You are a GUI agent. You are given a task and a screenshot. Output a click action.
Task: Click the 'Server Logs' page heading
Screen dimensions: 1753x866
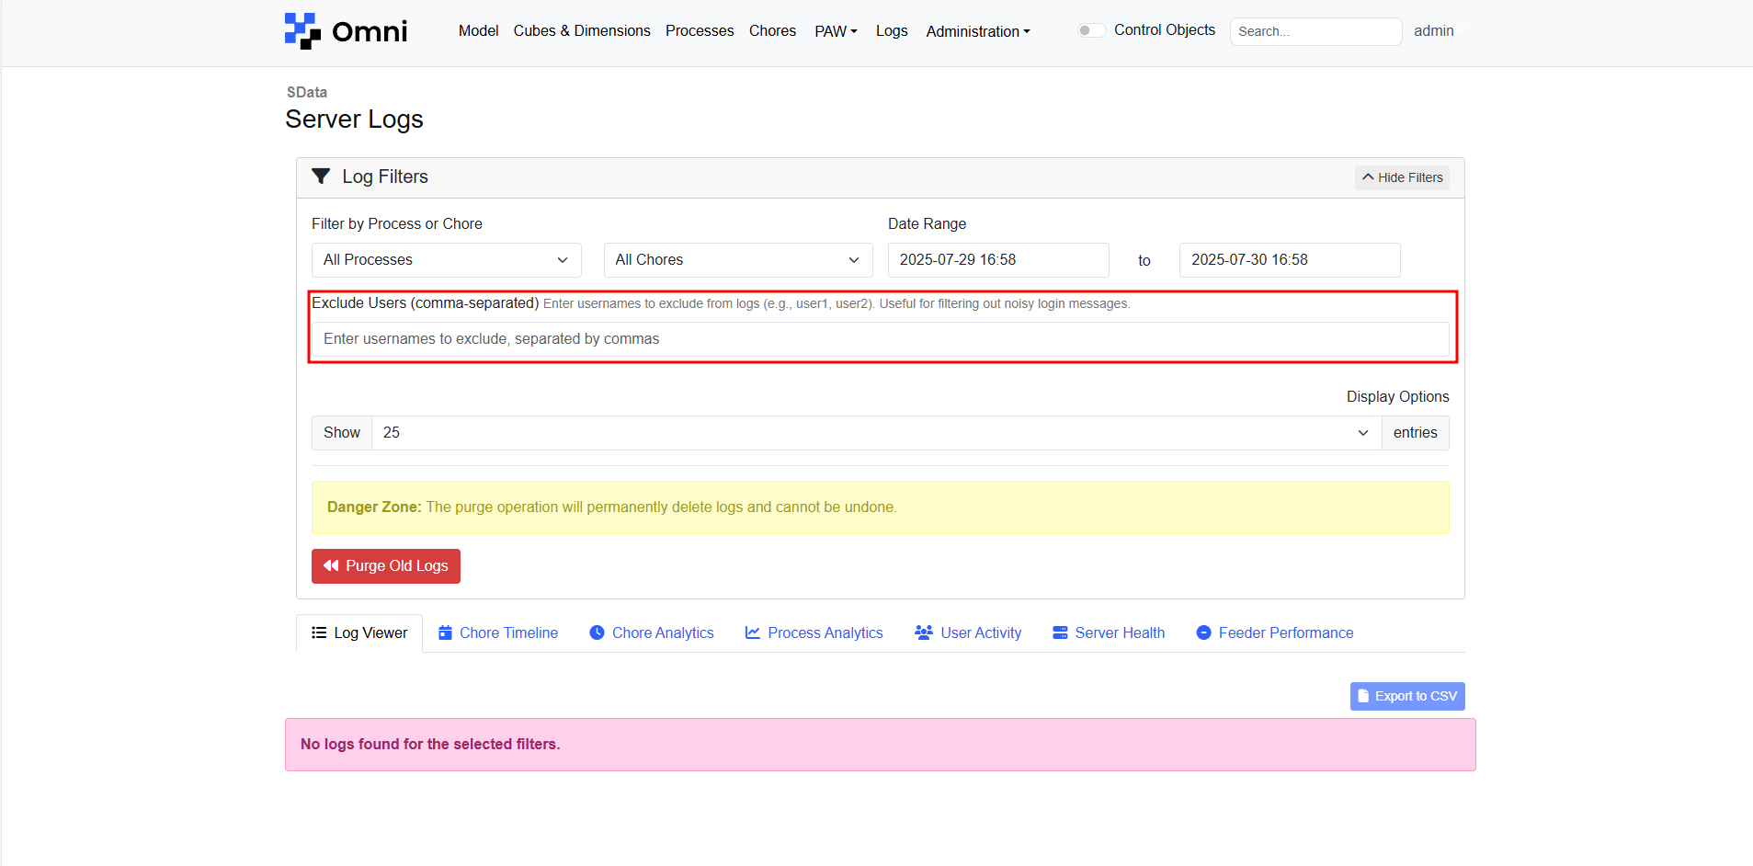coord(355,120)
